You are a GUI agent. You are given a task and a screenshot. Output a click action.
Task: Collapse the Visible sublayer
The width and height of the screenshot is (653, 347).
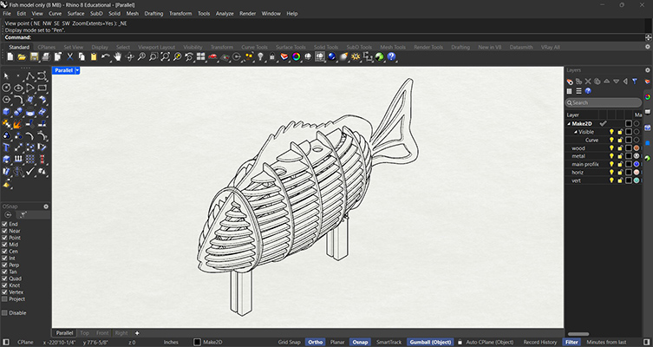click(x=575, y=132)
